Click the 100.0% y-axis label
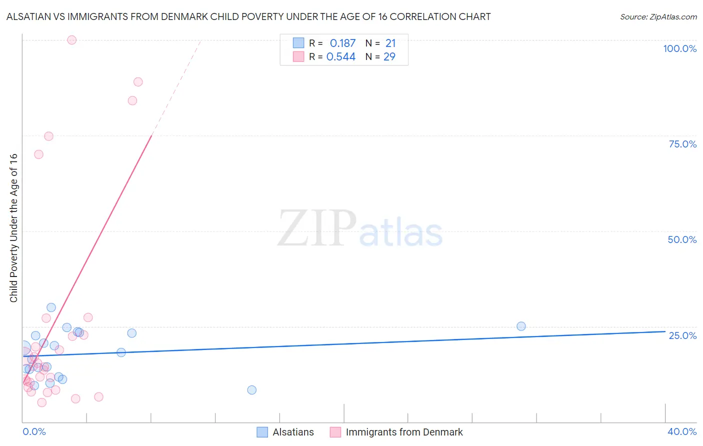The image size is (703, 446). (680, 48)
